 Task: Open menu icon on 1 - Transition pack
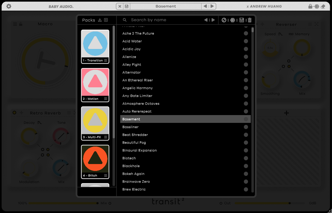click(x=106, y=60)
